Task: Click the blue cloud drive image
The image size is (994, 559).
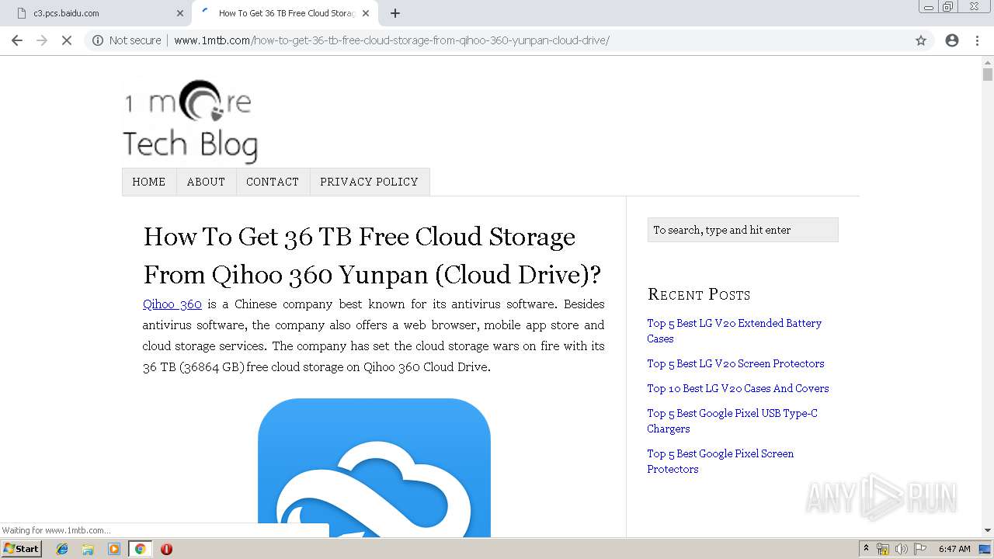Action: [x=374, y=467]
